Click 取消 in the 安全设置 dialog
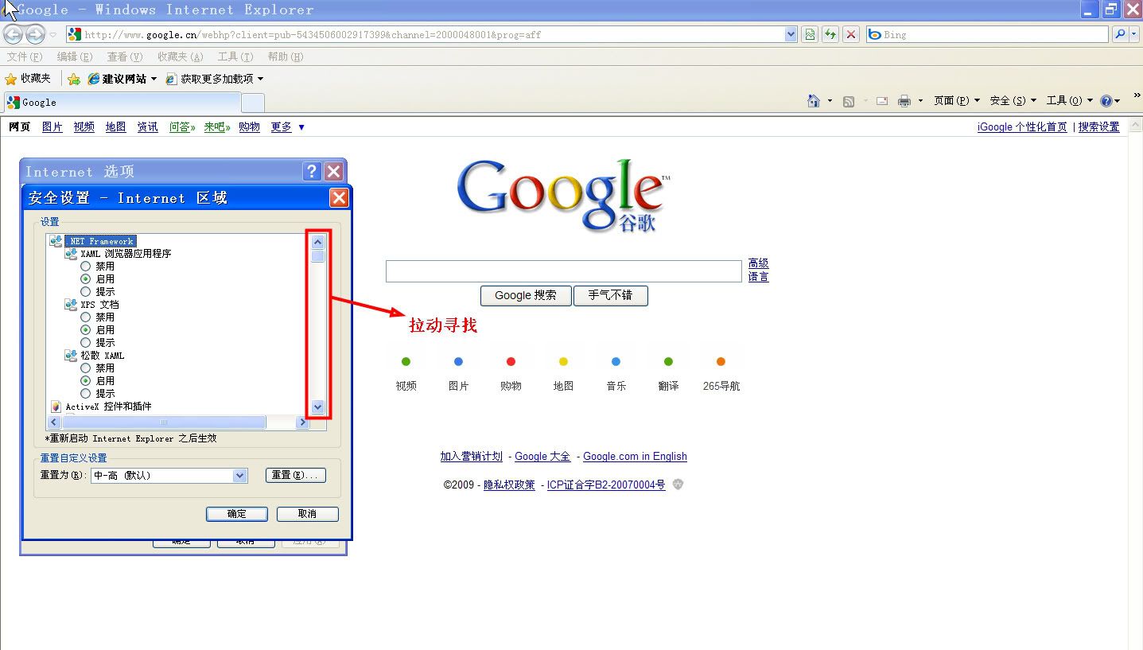The width and height of the screenshot is (1143, 650). coord(308,514)
